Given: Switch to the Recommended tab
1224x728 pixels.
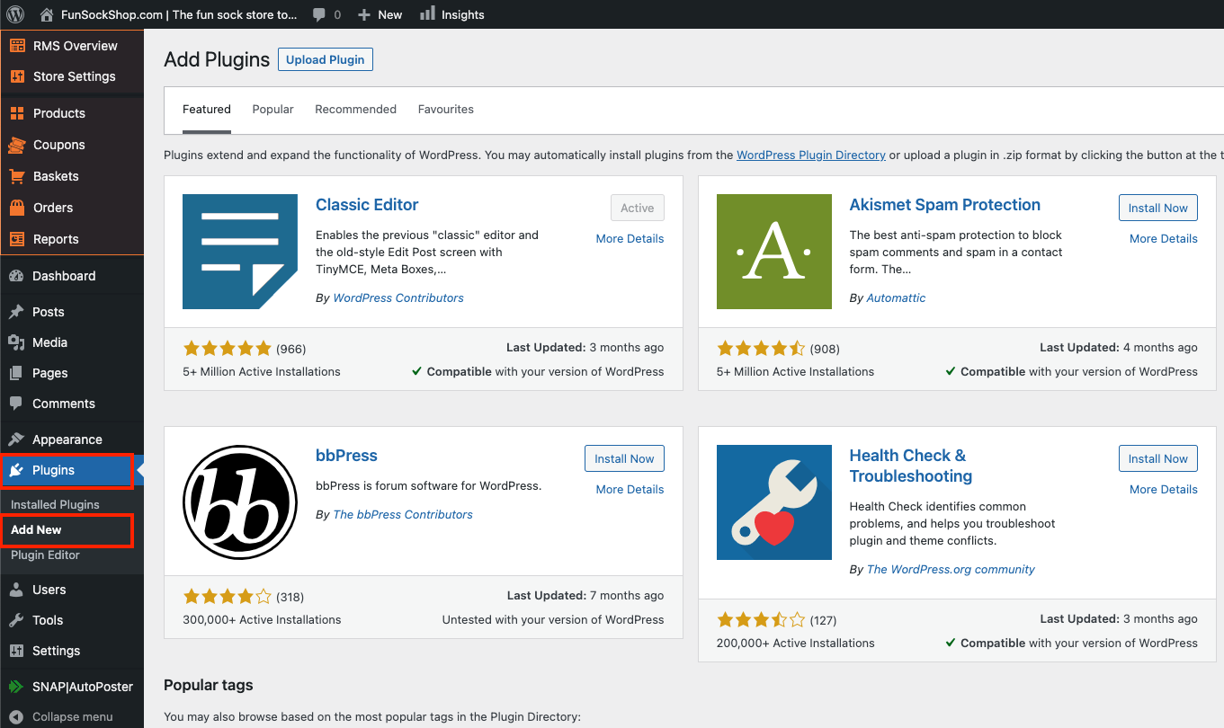Looking at the screenshot, I should coord(355,110).
